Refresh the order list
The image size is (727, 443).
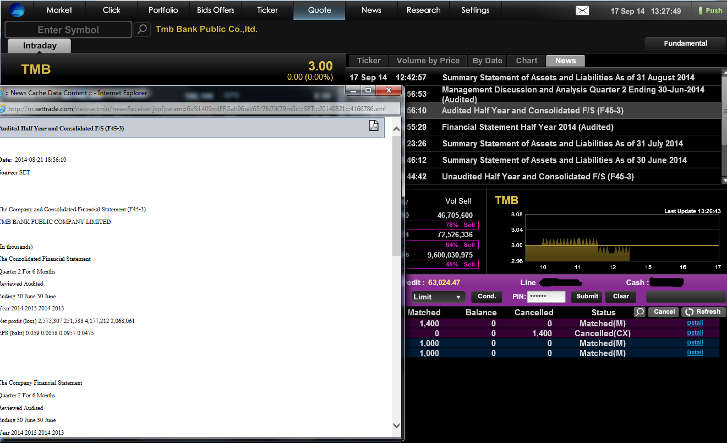click(x=703, y=312)
